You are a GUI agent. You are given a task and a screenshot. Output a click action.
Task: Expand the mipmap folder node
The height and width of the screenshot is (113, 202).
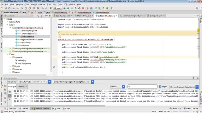tap(10, 69)
